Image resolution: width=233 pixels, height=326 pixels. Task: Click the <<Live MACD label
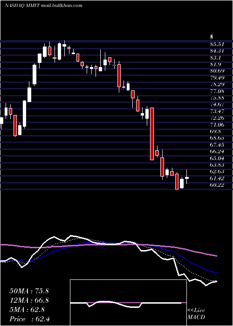(x=196, y=314)
